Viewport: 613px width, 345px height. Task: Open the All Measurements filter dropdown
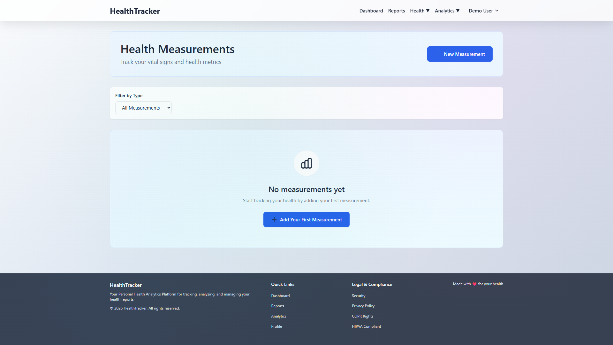pyautogui.click(x=143, y=108)
